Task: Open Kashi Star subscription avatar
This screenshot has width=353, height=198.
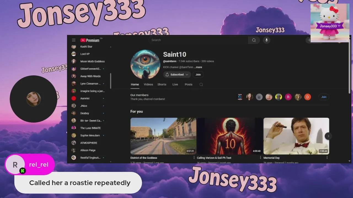Action: [x=74, y=46]
